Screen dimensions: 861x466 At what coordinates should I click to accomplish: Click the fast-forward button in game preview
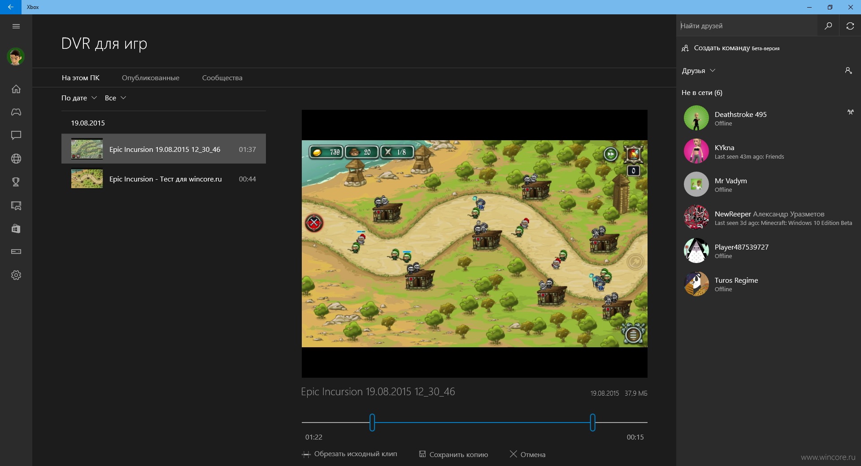pos(610,154)
